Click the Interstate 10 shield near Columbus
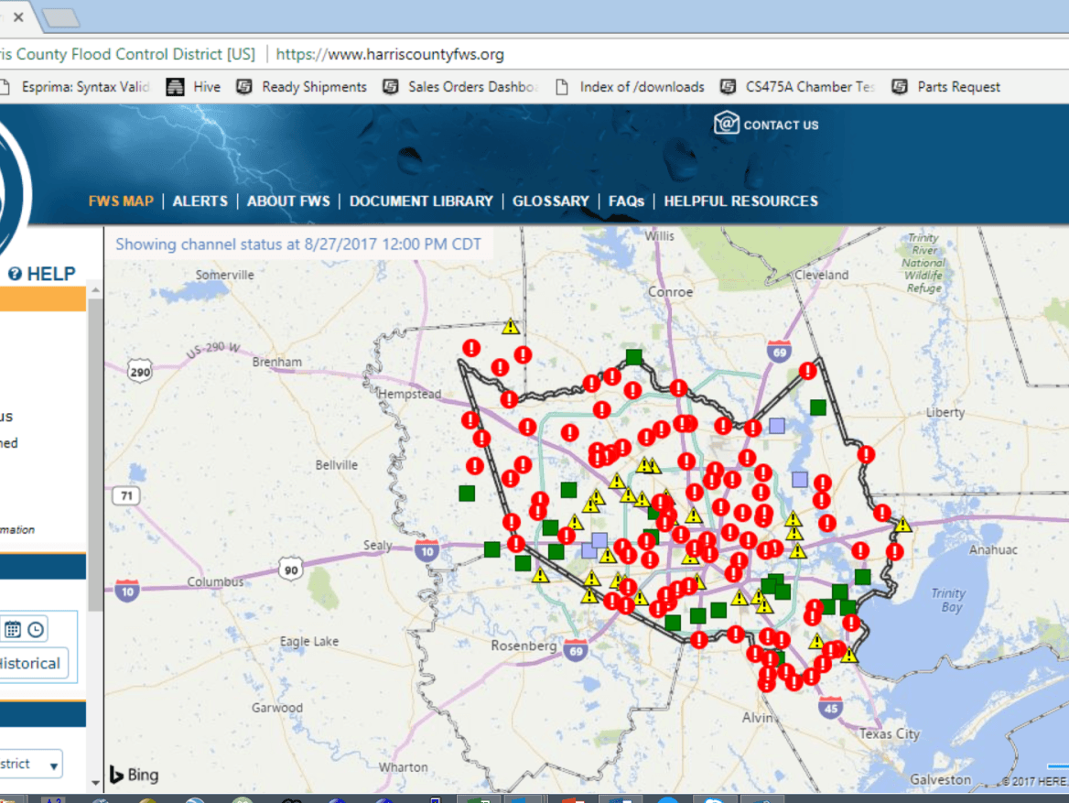 point(127,591)
